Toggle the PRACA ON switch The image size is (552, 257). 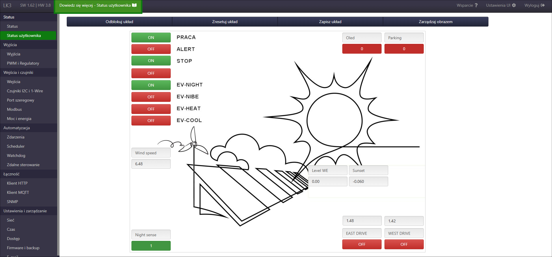tap(151, 37)
